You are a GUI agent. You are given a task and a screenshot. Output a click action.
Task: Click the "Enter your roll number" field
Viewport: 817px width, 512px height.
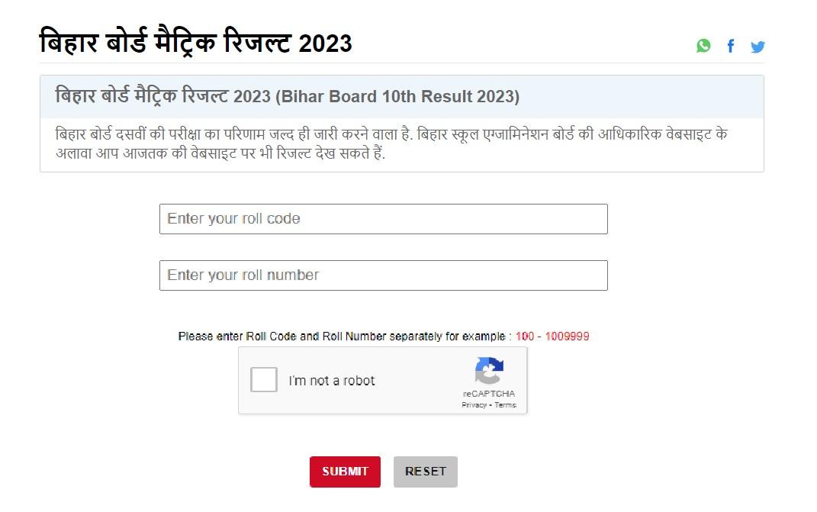383,275
